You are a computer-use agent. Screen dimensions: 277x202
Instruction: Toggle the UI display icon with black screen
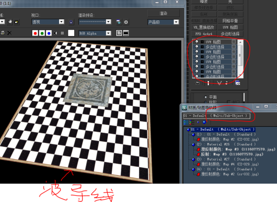coord(126,33)
